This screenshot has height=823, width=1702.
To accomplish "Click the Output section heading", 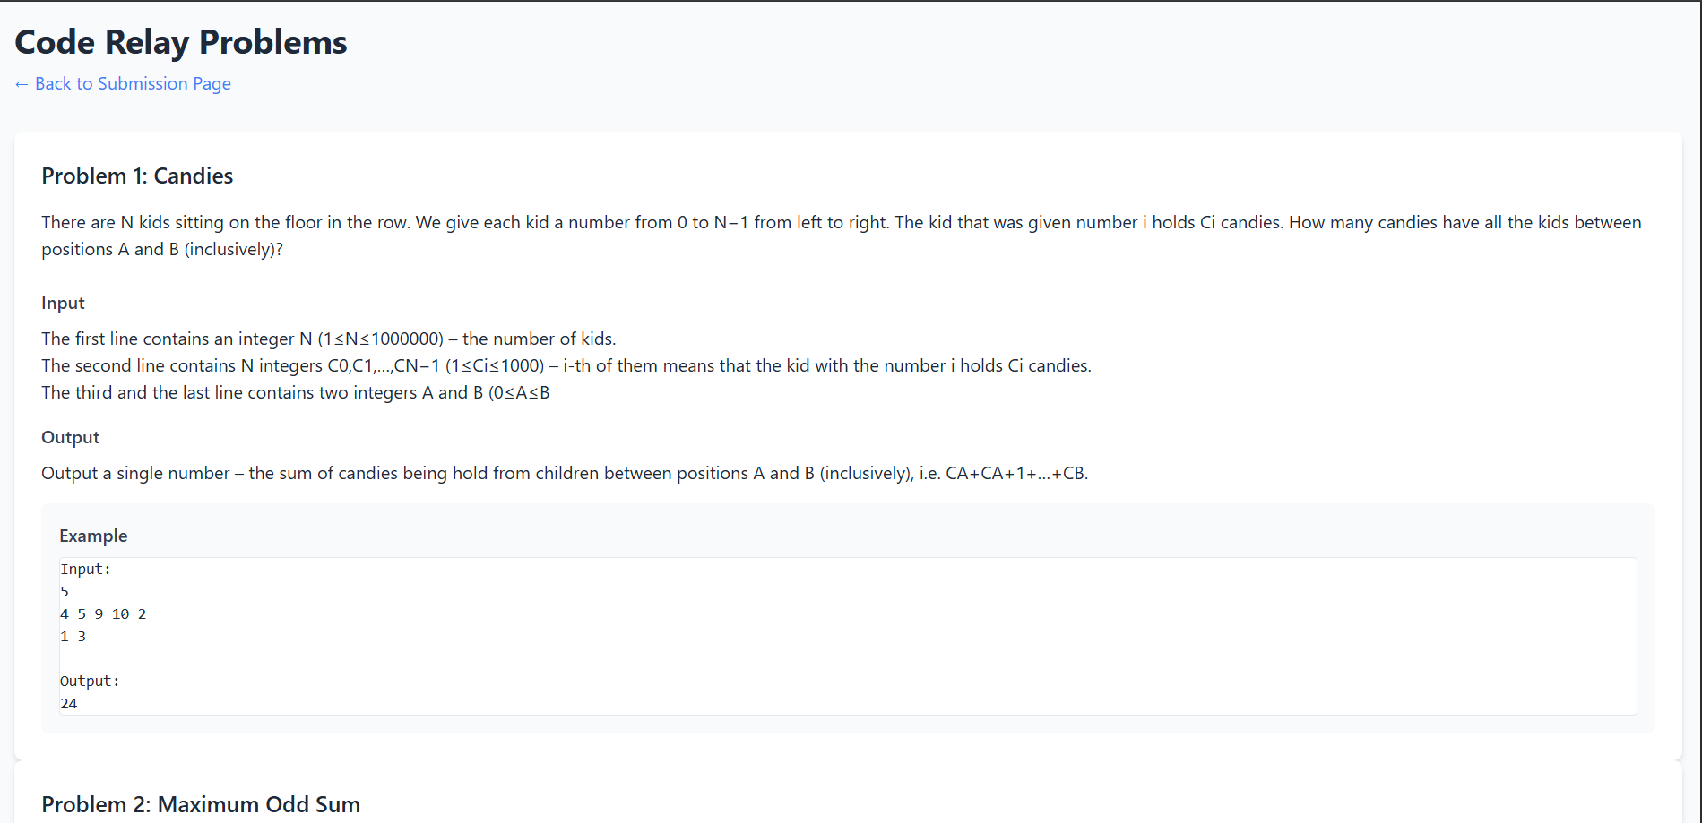I will (70, 437).
